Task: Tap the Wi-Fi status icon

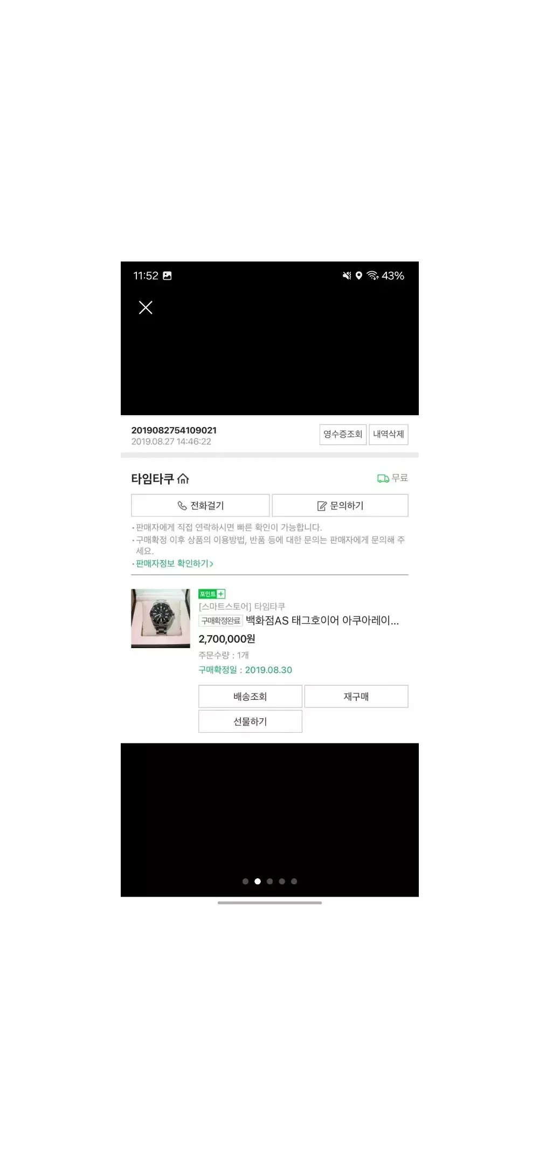Action: point(372,276)
